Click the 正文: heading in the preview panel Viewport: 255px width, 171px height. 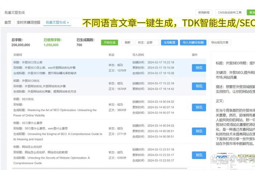point(220,101)
